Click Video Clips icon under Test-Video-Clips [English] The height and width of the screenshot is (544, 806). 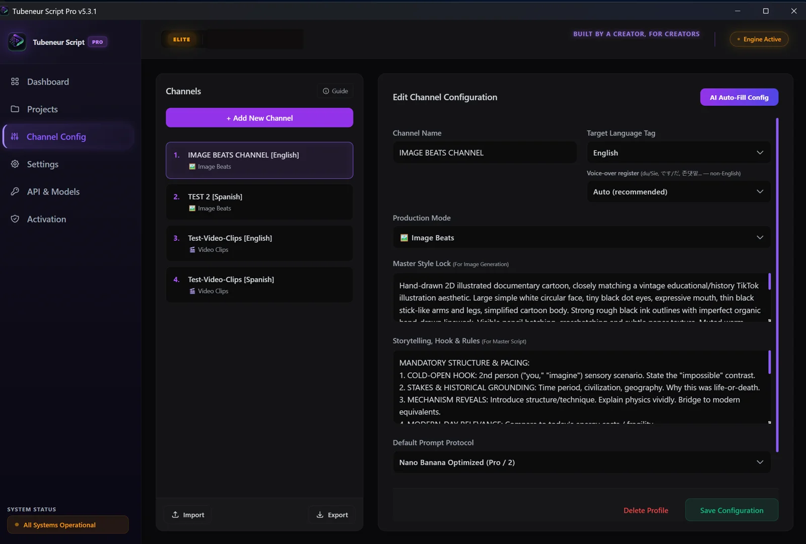click(192, 250)
